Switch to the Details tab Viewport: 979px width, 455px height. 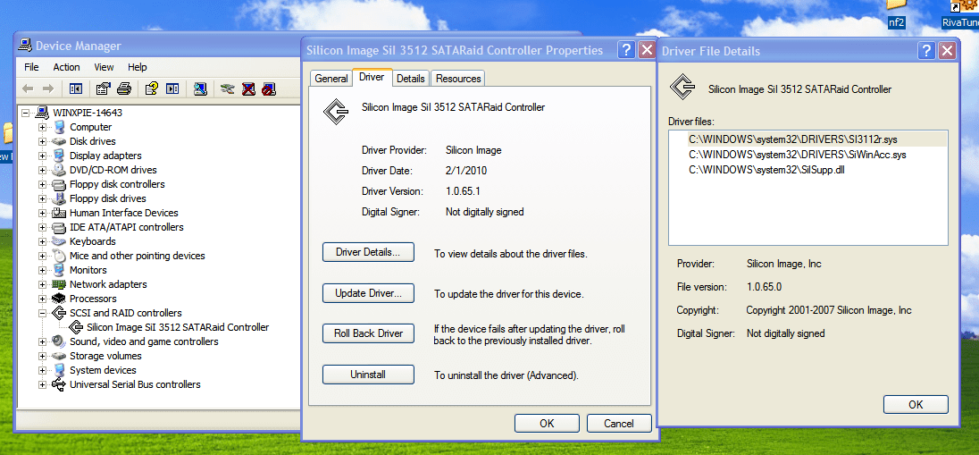point(411,78)
